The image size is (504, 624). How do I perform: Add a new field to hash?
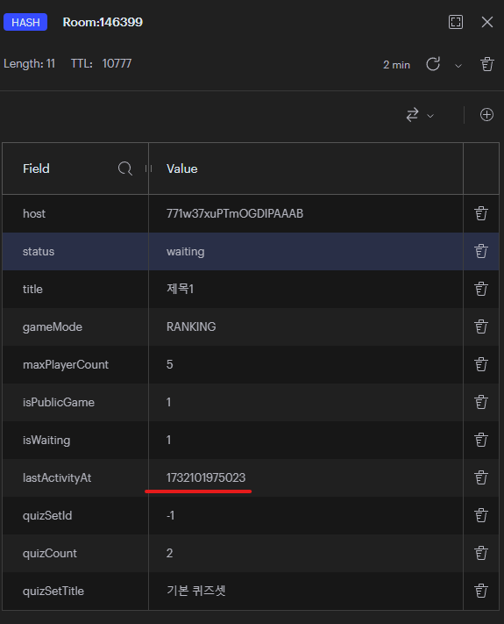tap(486, 115)
